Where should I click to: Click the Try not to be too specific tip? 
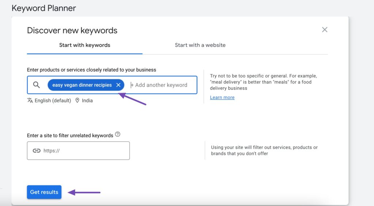[263, 82]
